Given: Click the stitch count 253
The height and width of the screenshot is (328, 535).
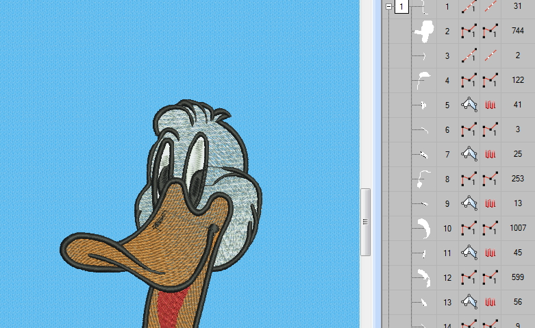Looking at the screenshot, I should (518, 178).
